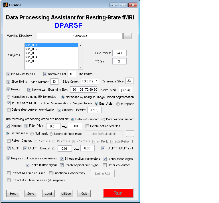The image size is (219, 203).
Task: Click the Subjects list scroll down arrow
Action: click(80, 67)
